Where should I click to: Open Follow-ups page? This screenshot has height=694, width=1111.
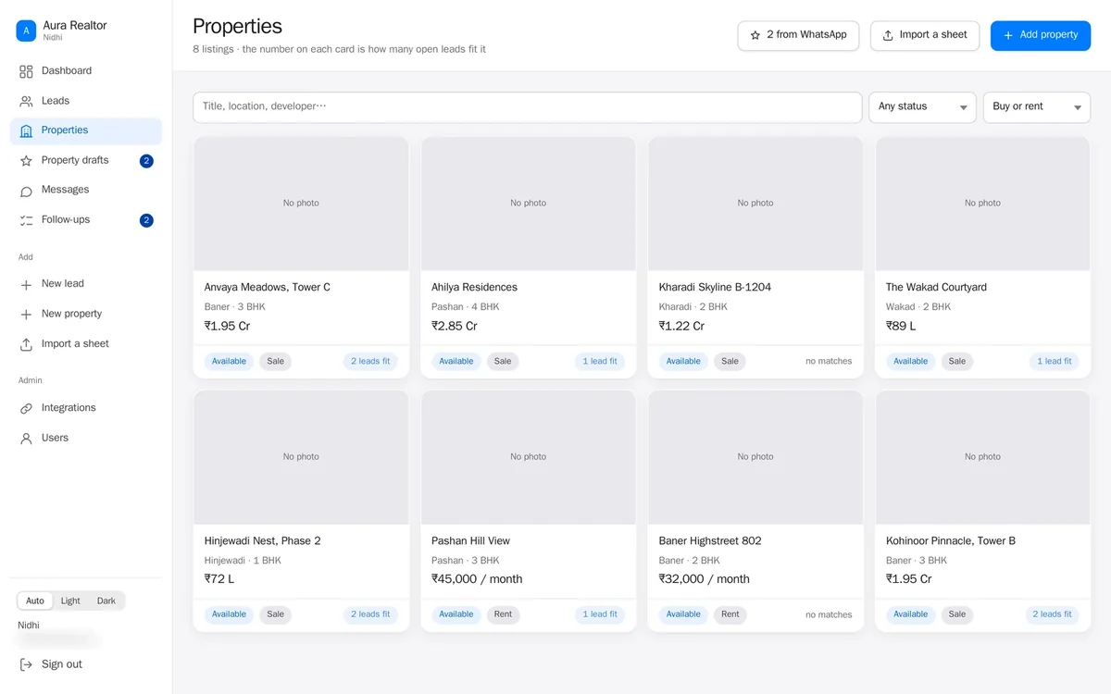click(86, 220)
